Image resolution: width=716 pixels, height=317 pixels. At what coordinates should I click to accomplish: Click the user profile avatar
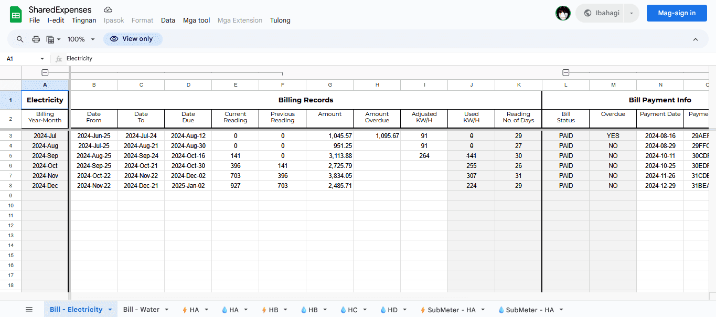point(563,13)
